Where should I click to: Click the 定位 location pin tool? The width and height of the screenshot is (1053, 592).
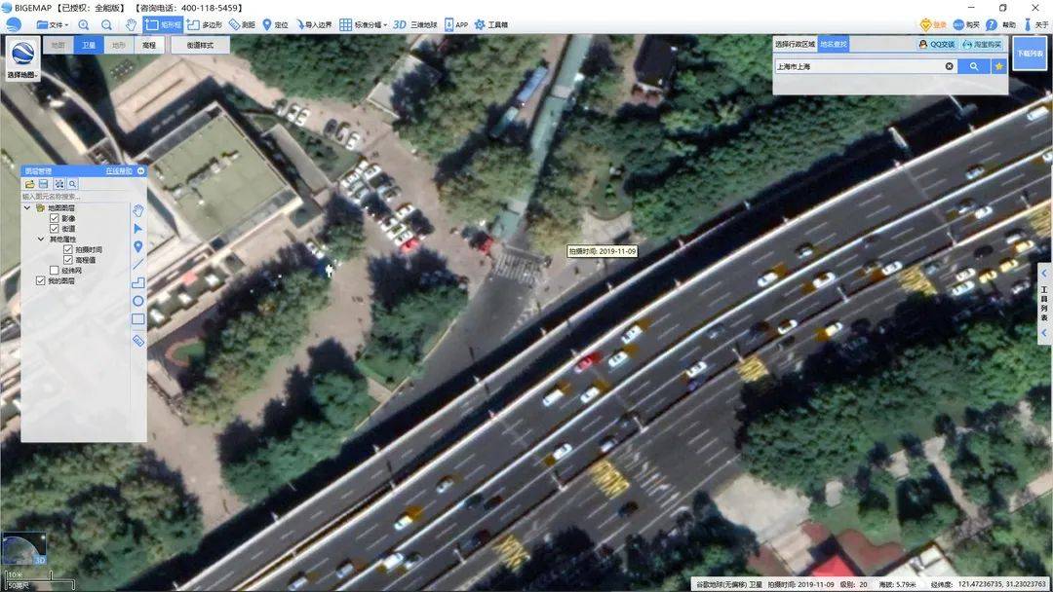[275, 24]
